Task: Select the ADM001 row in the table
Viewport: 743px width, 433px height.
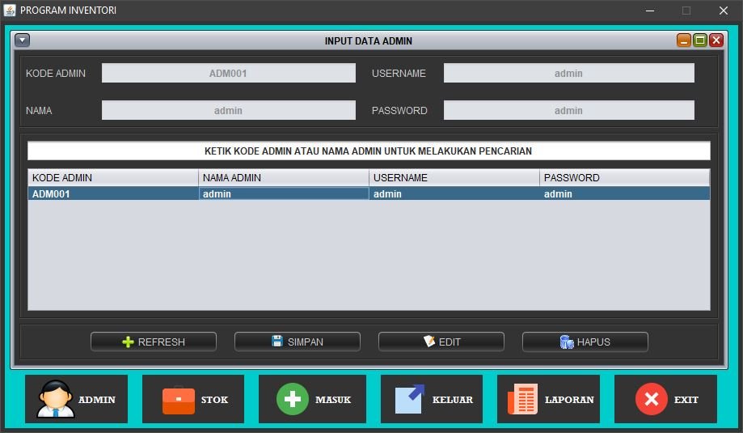Action: pyautogui.click(x=113, y=194)
